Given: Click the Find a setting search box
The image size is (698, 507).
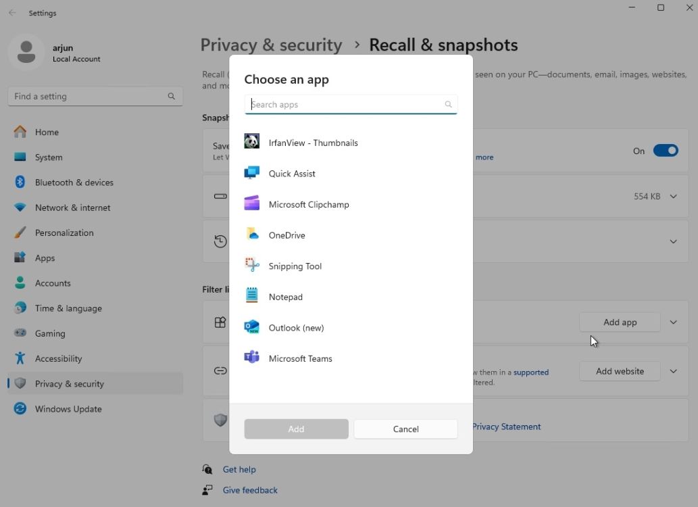Looking at the screenshot, I should (95, 96).
